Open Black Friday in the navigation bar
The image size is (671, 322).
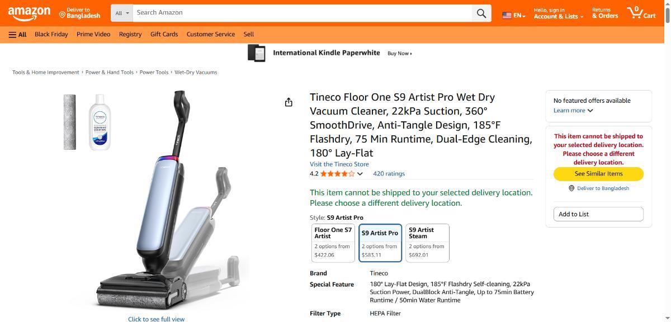coord(51,35)
